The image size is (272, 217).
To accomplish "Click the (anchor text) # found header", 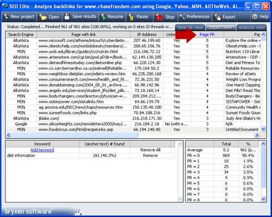I will (104, 144).
